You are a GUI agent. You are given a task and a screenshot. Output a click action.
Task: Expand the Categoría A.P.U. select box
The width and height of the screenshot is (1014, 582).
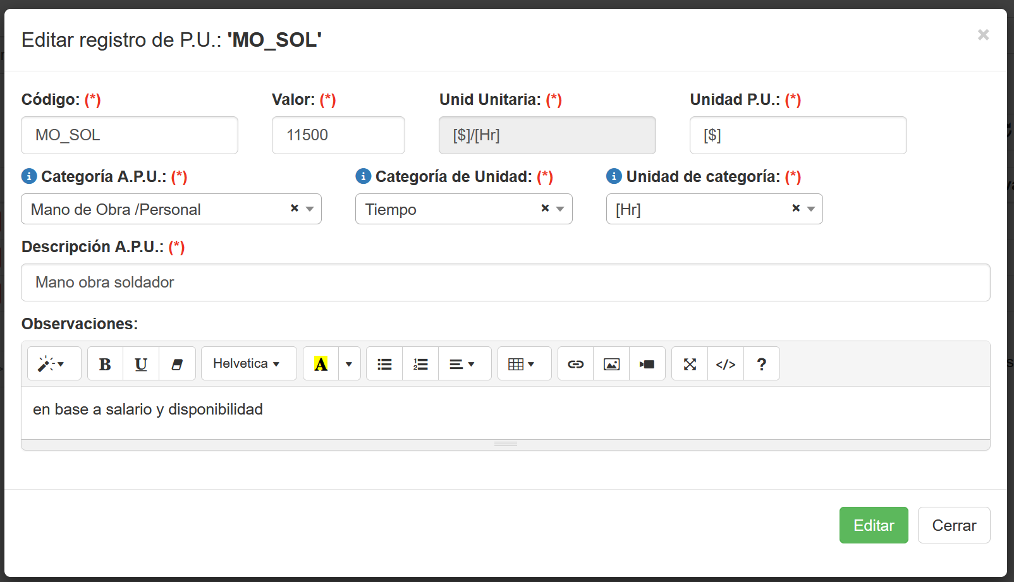click(310, 209)
